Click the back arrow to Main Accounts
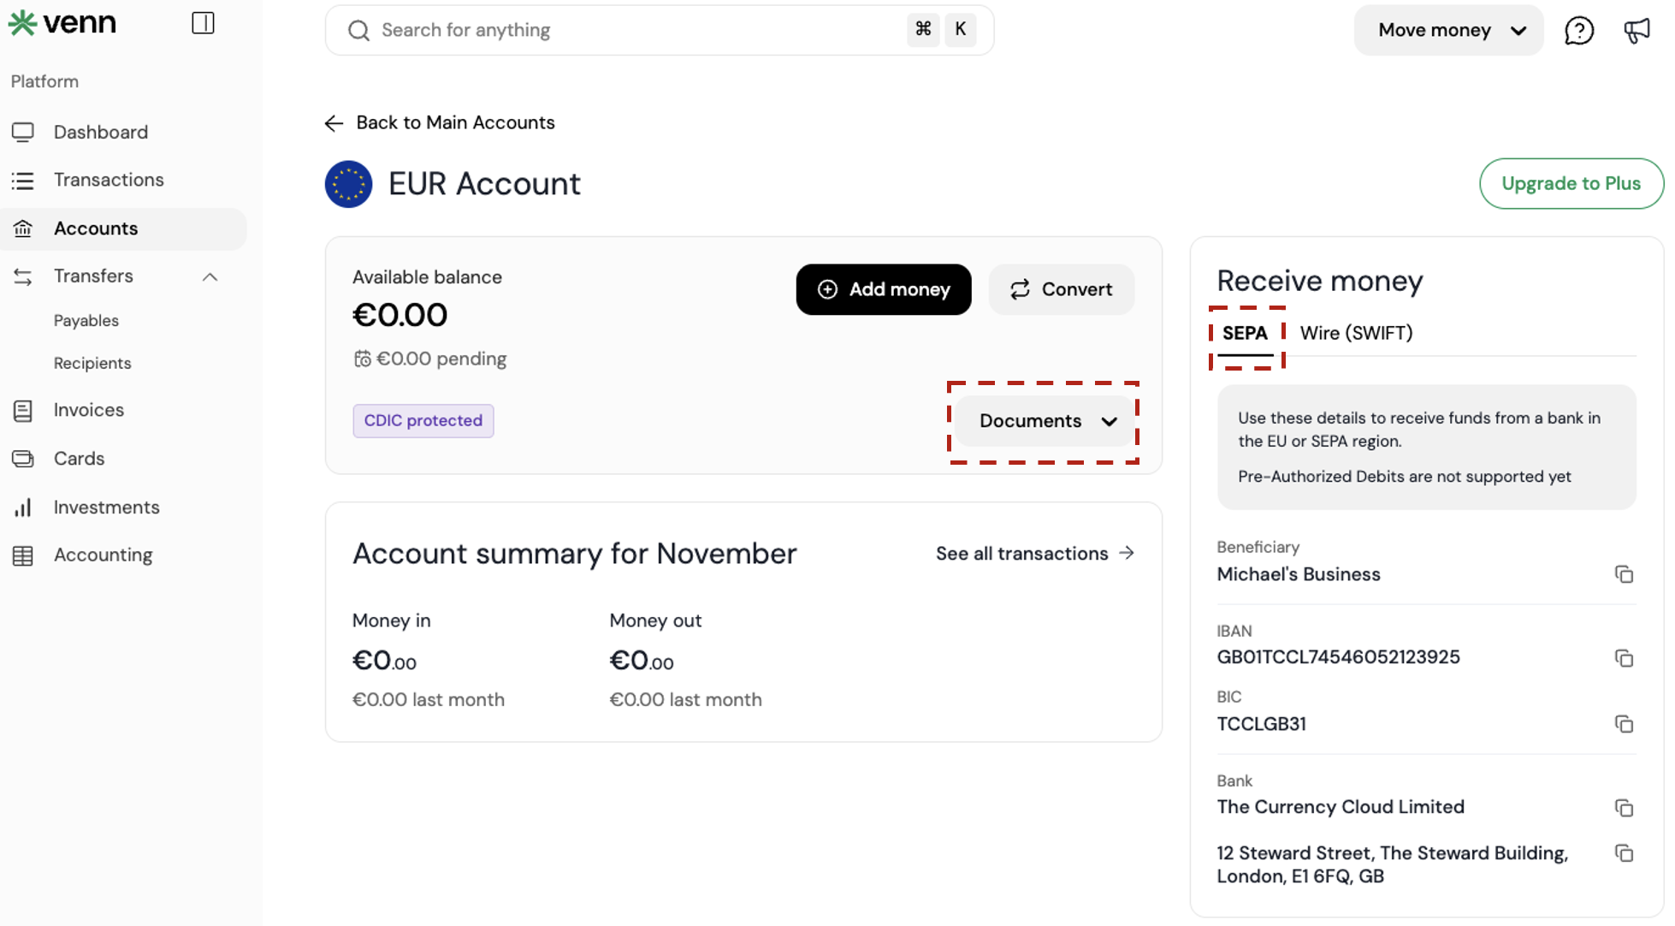 (x=334, y=123)
